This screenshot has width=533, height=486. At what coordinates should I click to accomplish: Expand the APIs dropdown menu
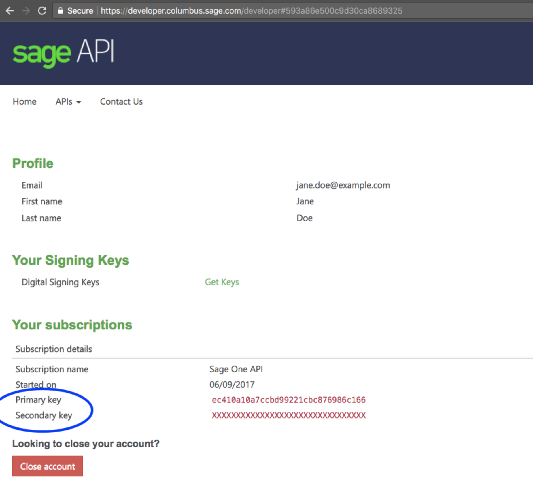pyautogui.click(x=68, y=101)
